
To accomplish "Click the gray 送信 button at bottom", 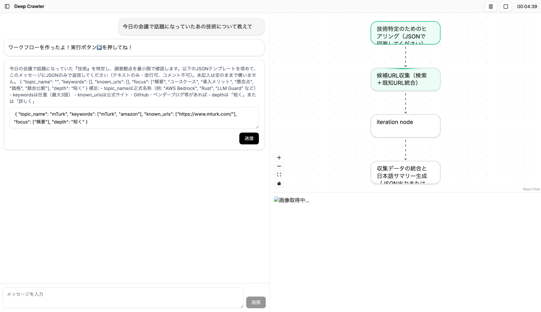I will (x=256, y=302).
